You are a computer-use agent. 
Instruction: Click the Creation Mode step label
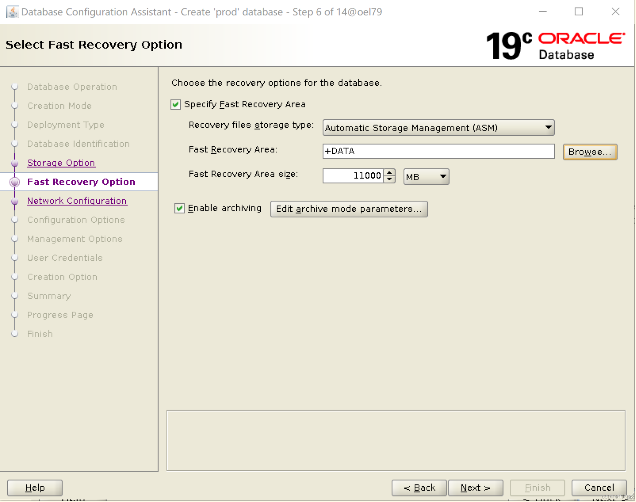(59, 105)
